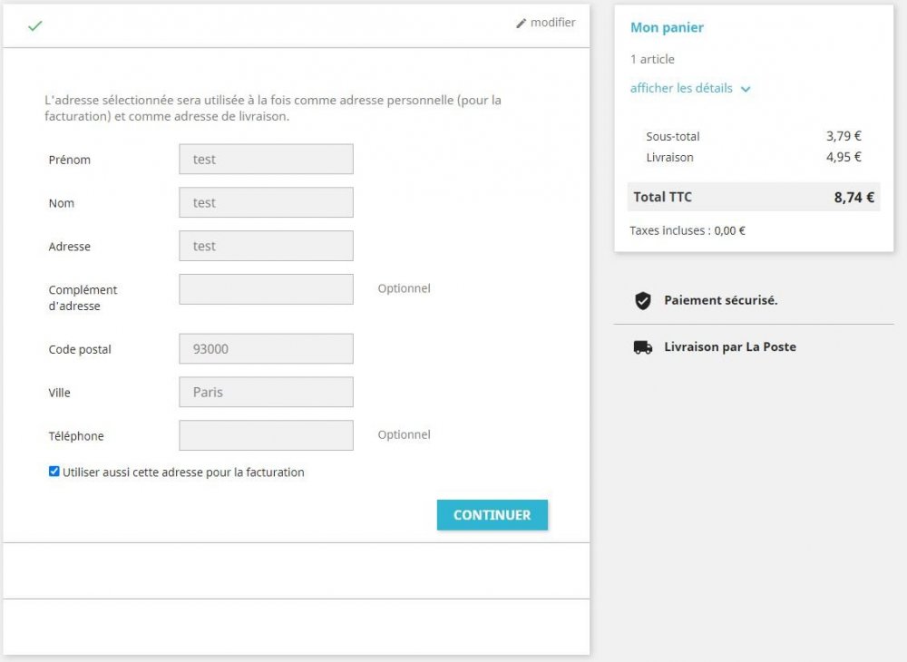Click into the Nom field

coord(266,203)
